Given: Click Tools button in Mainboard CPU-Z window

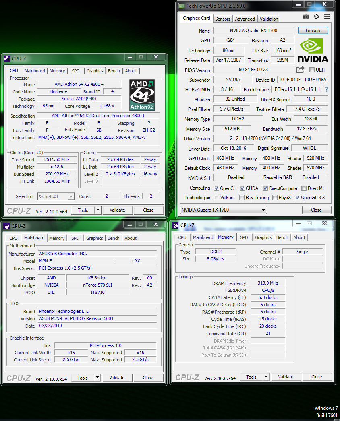Looking at the screenshot, I should (x=83, y=378).
